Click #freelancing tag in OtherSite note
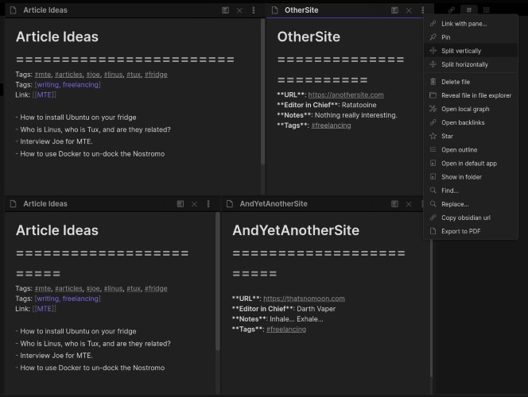This screenshot has height=397, width=528. (331, 125)
